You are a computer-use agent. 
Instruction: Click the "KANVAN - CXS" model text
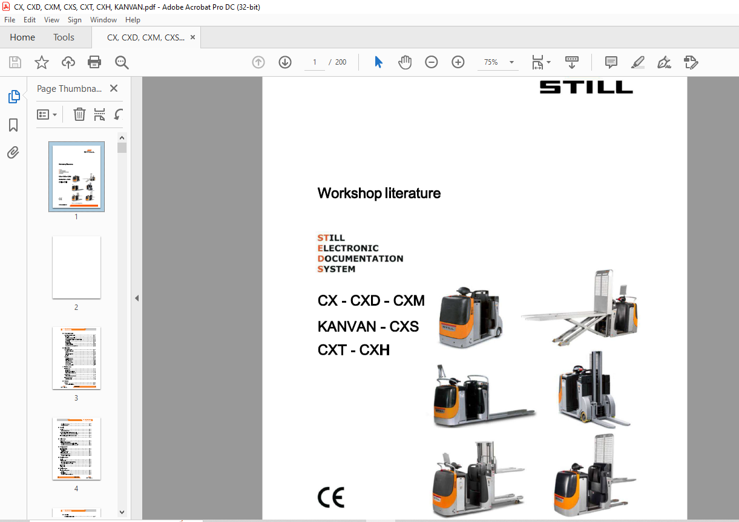pos(368,327)
